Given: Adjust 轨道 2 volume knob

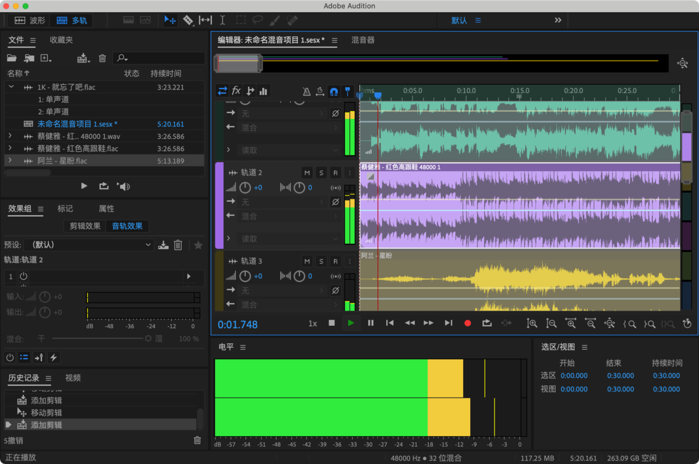Looking at the screenshot, I should point(245,188).
